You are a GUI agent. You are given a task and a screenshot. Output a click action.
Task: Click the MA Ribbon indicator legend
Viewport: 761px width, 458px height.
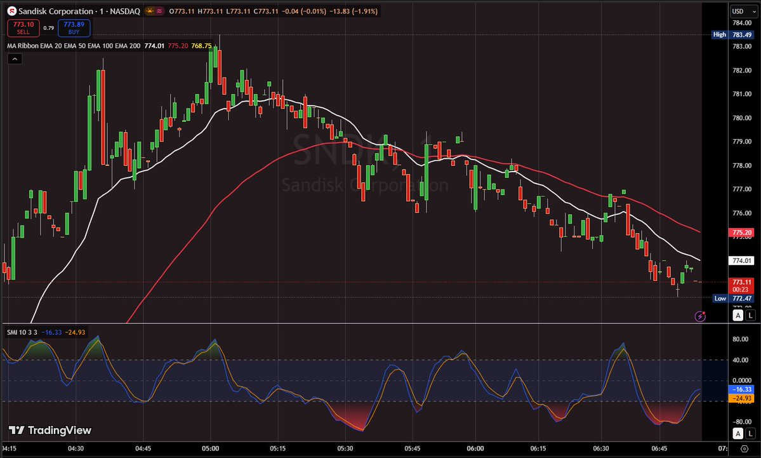coord(74,46)
